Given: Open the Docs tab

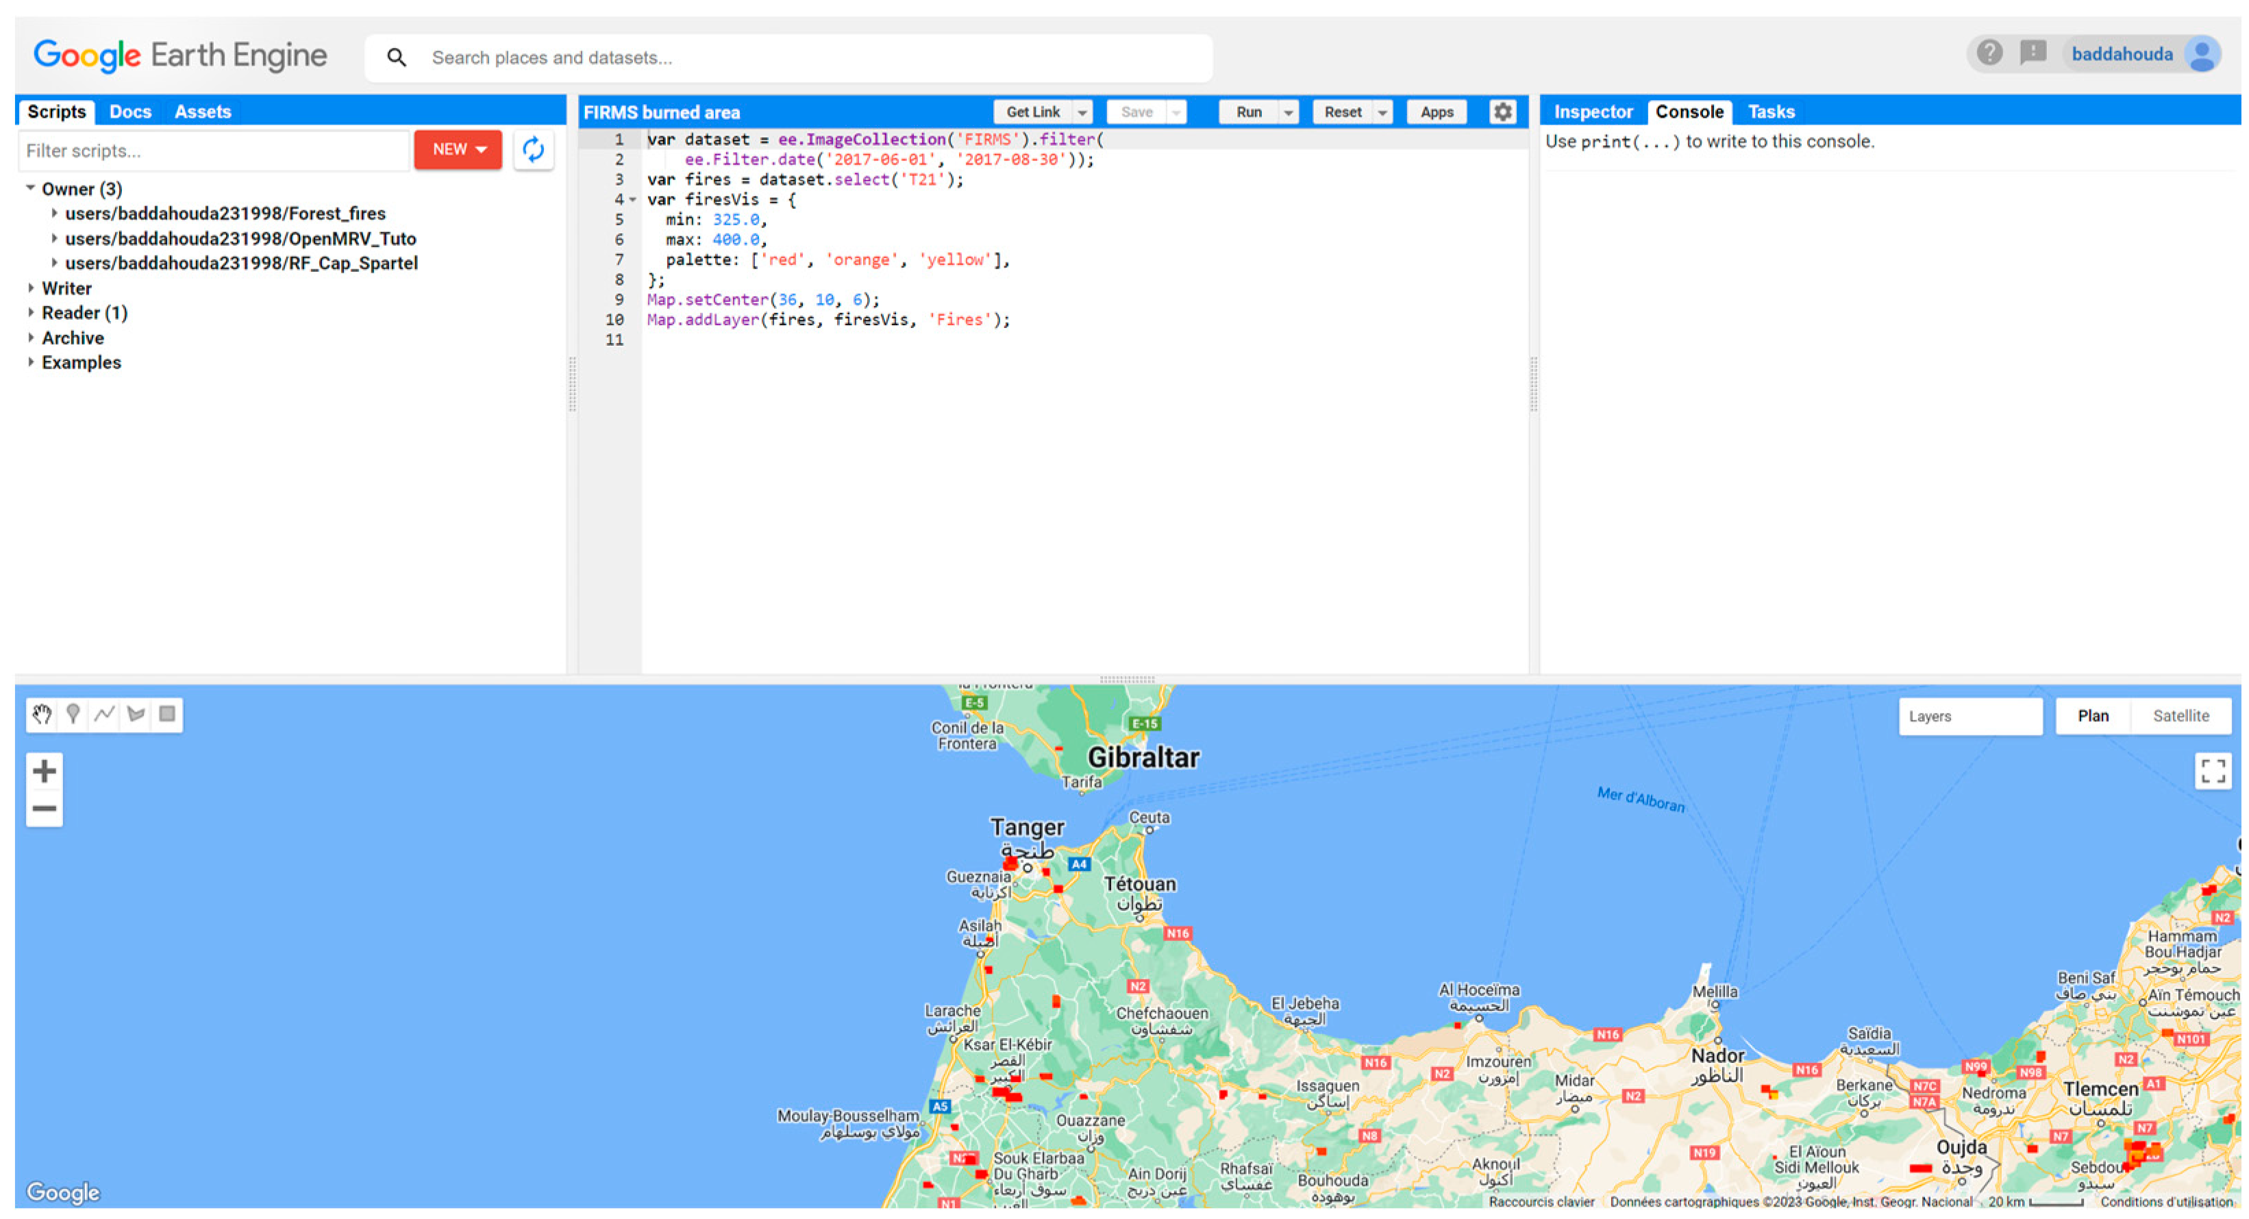Looking at the screenshot, I should click(x=130, y=112).
